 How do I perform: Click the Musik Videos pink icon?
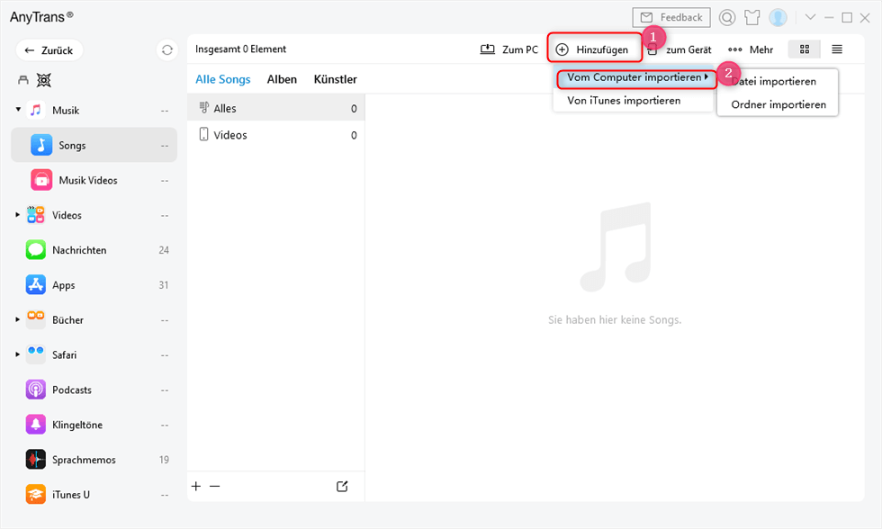[41, 180]
